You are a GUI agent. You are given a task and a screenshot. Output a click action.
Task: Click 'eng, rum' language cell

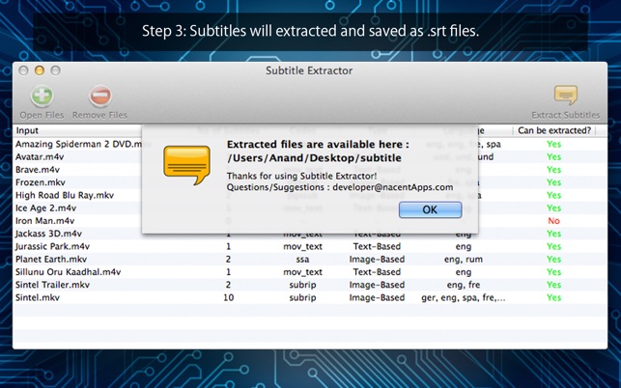pos(464,260)
